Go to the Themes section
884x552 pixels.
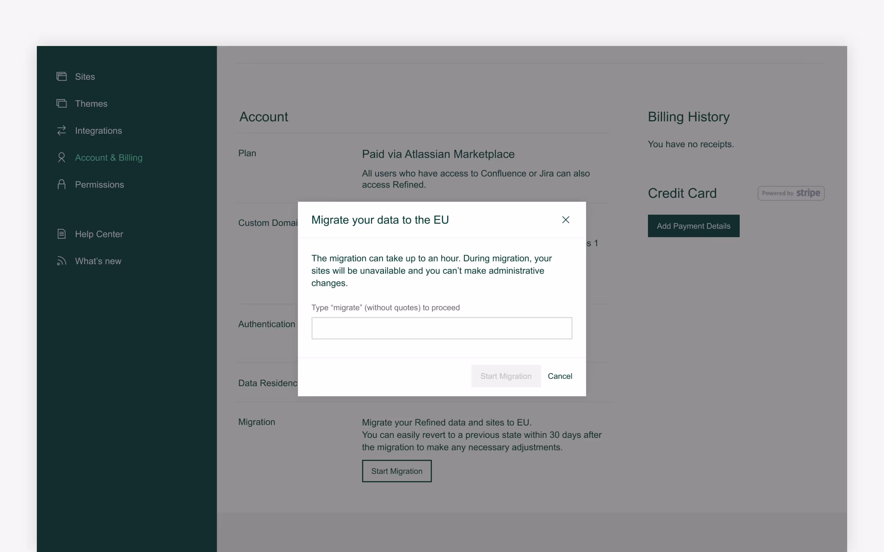[91, 104]
